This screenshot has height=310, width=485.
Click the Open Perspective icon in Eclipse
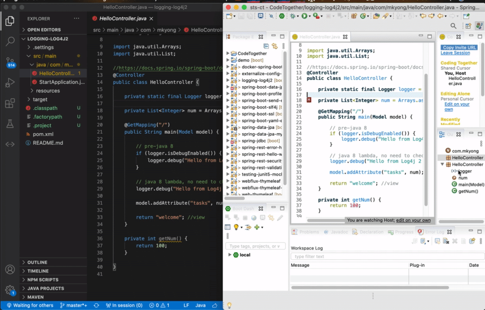pyautogui.click(x=469, y=26)
